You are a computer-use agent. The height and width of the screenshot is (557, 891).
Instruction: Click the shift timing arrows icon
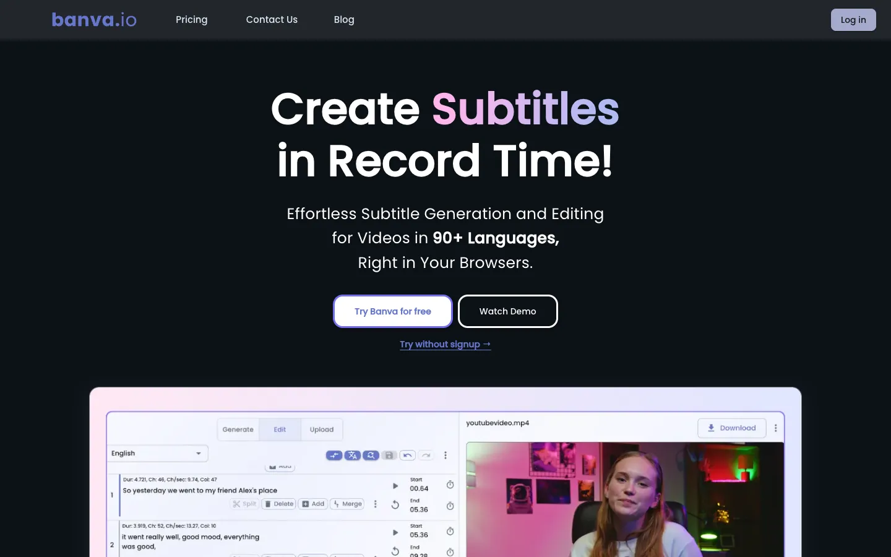click(334, 456)
